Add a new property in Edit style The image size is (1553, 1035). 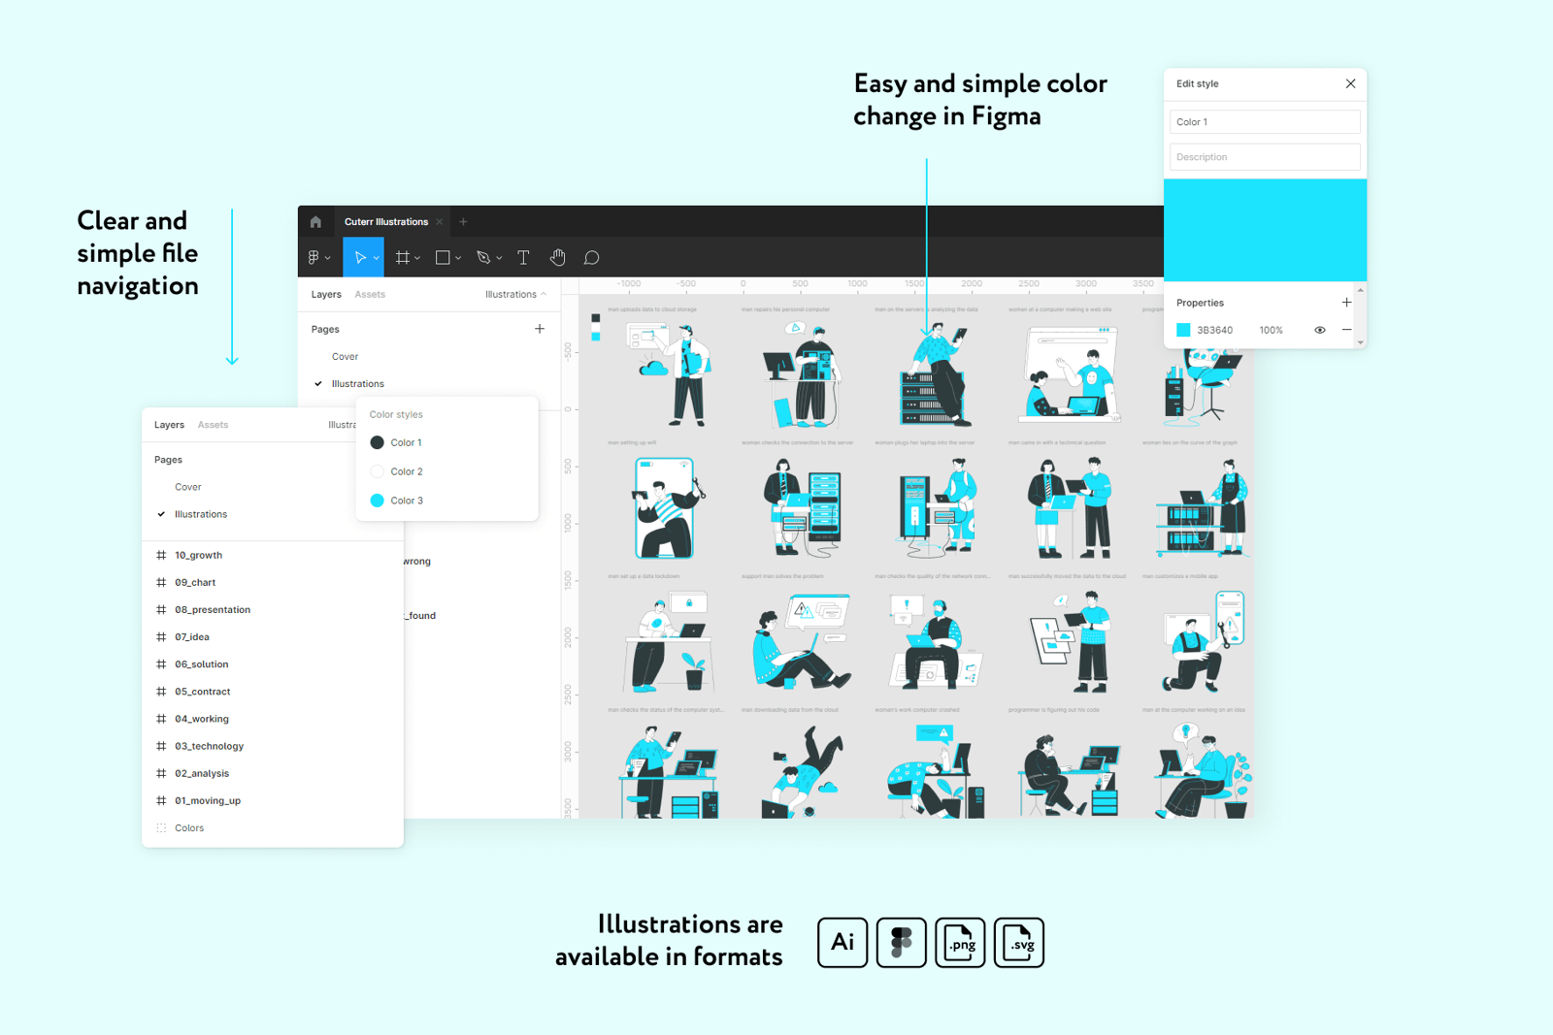coord(1346,303)
